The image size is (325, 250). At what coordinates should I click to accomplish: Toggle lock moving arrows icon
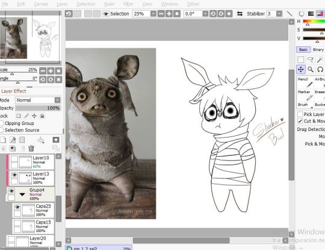pyautogui.click(x=34, y=116)
